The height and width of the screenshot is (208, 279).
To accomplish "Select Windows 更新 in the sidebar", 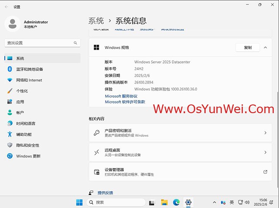I will click(x=43, y=156).
